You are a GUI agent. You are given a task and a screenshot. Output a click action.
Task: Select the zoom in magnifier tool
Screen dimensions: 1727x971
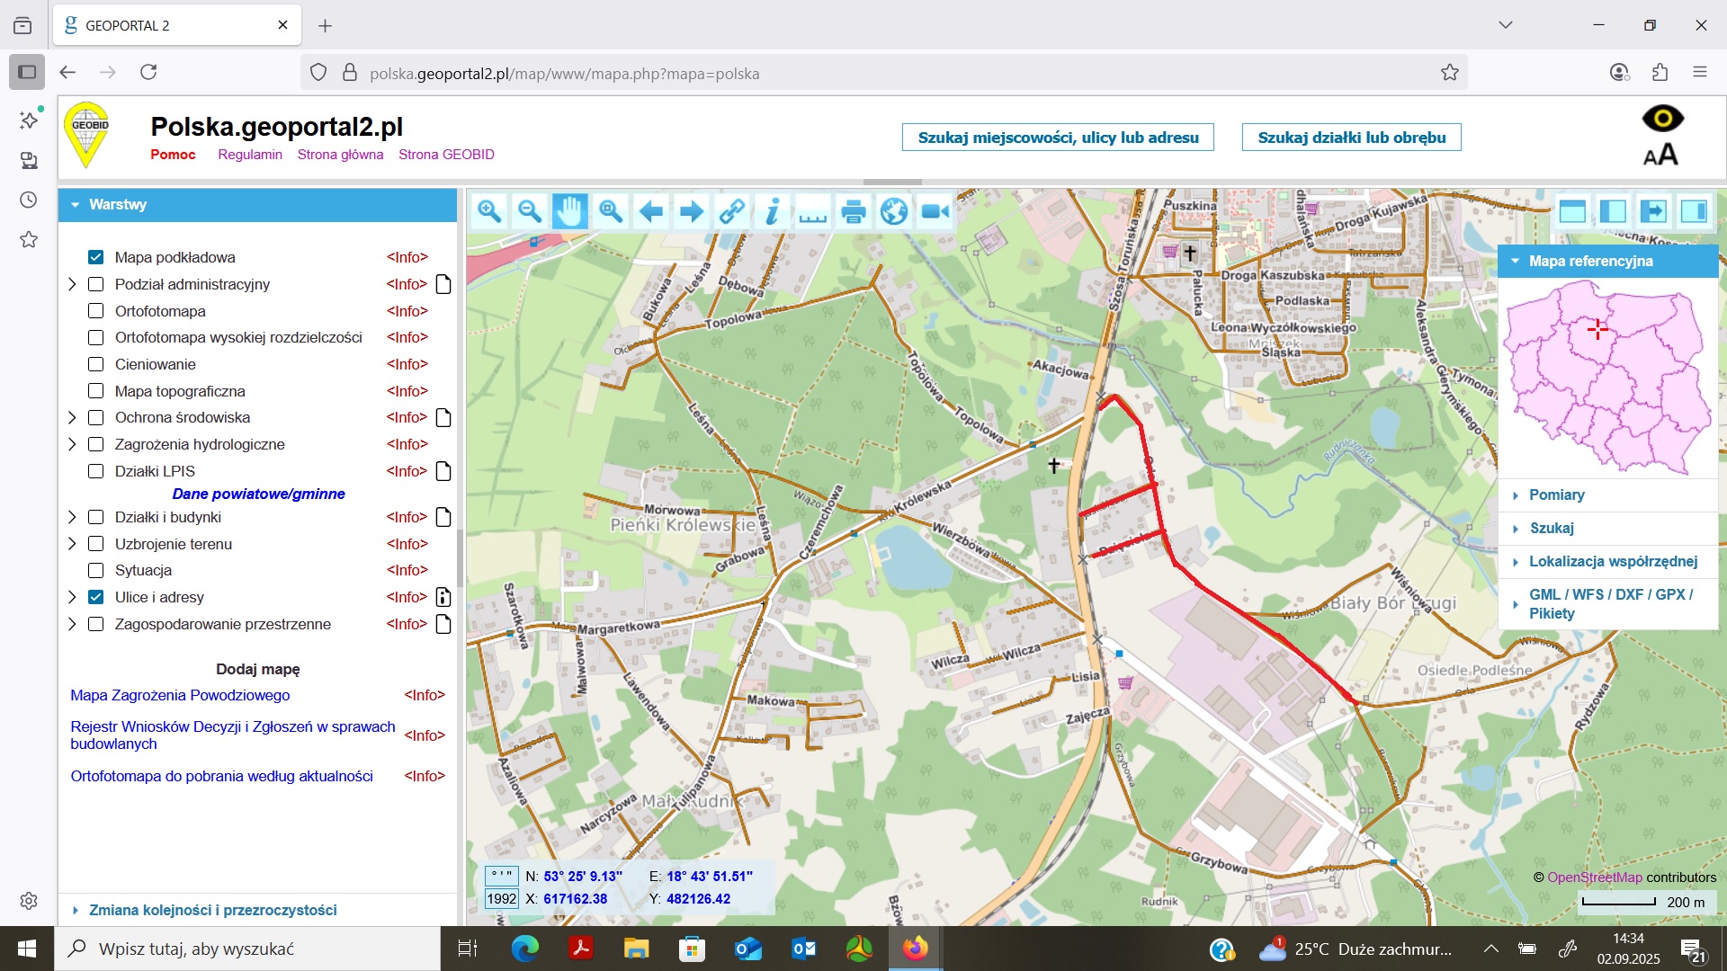489,211
